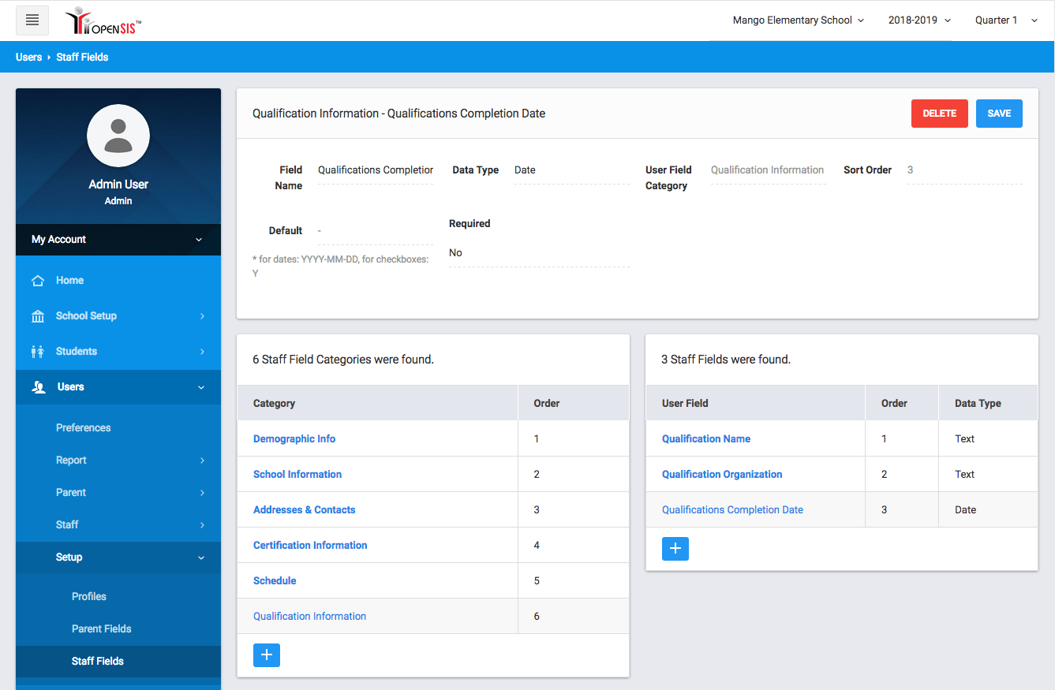Open Parent Fields in the sidebar
This screenshot has width=1055, height=690.
click(102, 629)
